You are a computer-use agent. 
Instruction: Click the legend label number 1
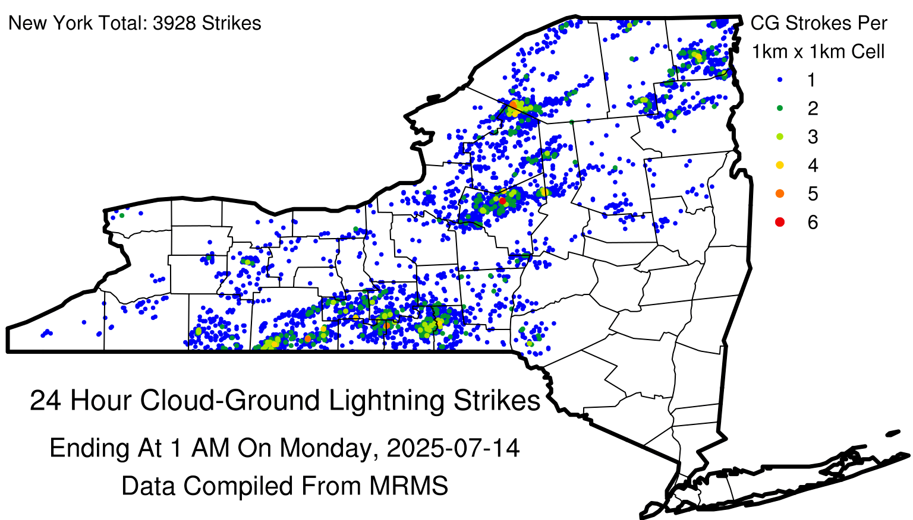[x=812, y=80]
